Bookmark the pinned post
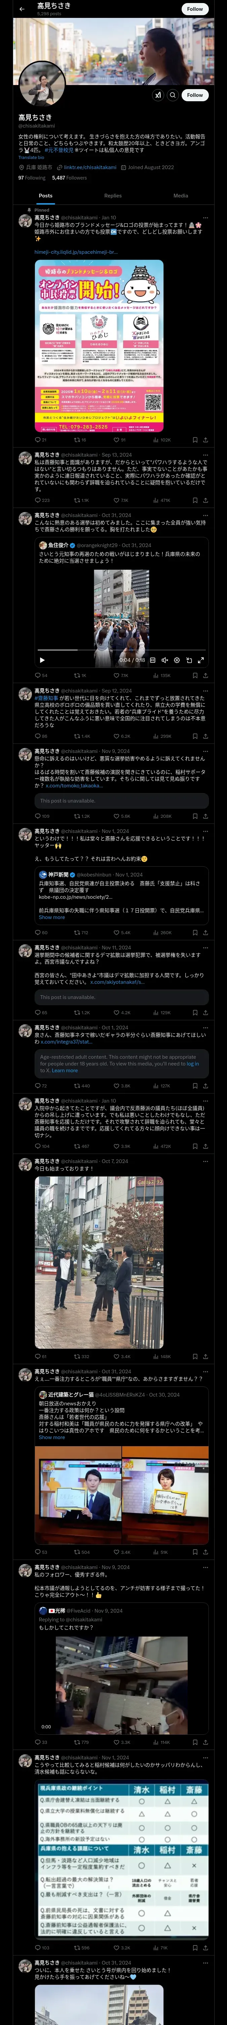 (194, 440)
